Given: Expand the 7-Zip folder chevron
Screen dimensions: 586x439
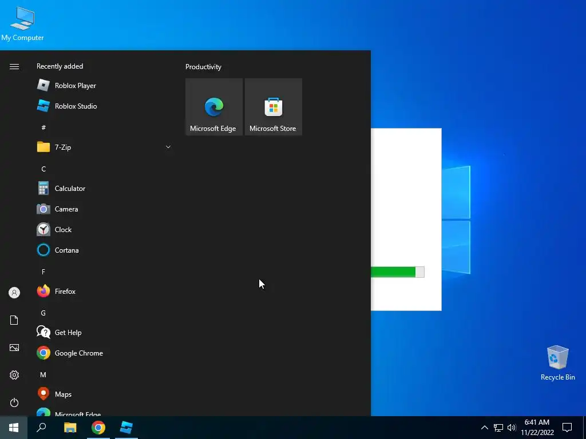Looking at the screenshot, I should pos(168,147).
